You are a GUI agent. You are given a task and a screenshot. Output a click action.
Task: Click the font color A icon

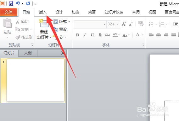point(137,35)
